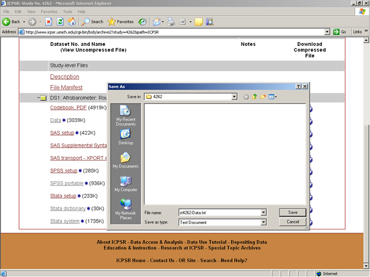
Task: Open Mail envelope icon
Action: click(156, 22)
